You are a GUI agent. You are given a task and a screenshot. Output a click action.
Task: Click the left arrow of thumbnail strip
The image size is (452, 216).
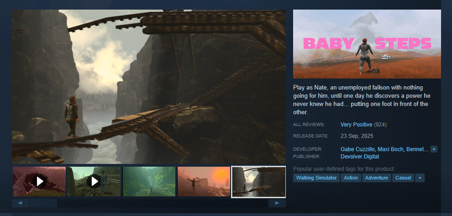20,203
